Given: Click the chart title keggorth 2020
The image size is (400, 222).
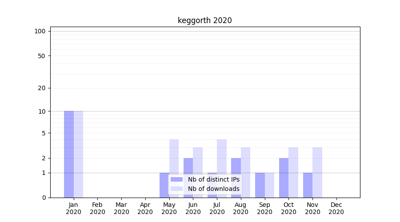Looking at the screenshot, I should tap(204, 20).
